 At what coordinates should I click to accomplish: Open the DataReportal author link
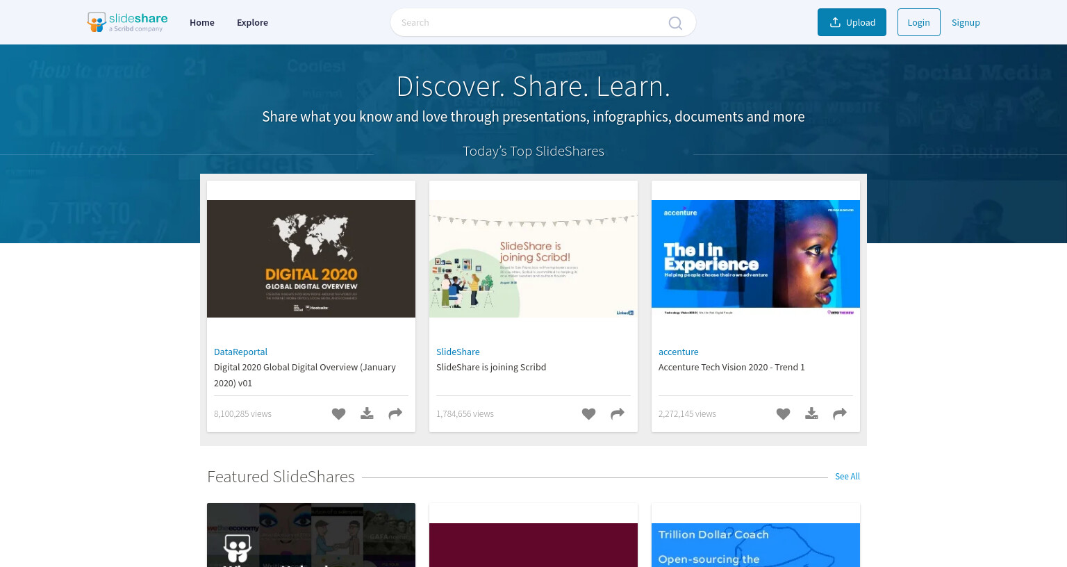(x=240, y=352)
